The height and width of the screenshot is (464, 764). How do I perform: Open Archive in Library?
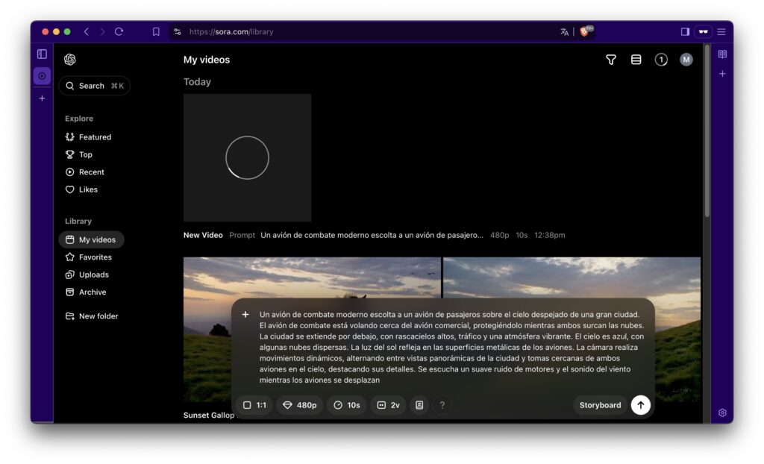tap(86, 292)
